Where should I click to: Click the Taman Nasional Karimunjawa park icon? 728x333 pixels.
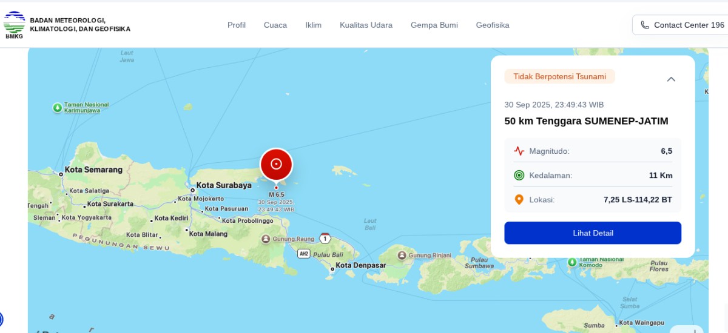(58, 108)
